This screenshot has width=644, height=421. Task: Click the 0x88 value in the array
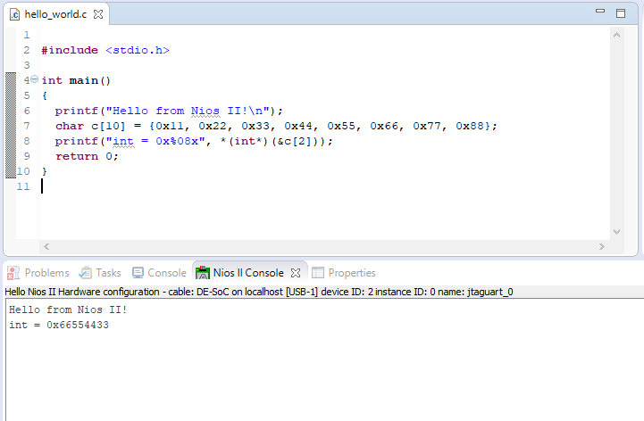click(x=470, y=126)
